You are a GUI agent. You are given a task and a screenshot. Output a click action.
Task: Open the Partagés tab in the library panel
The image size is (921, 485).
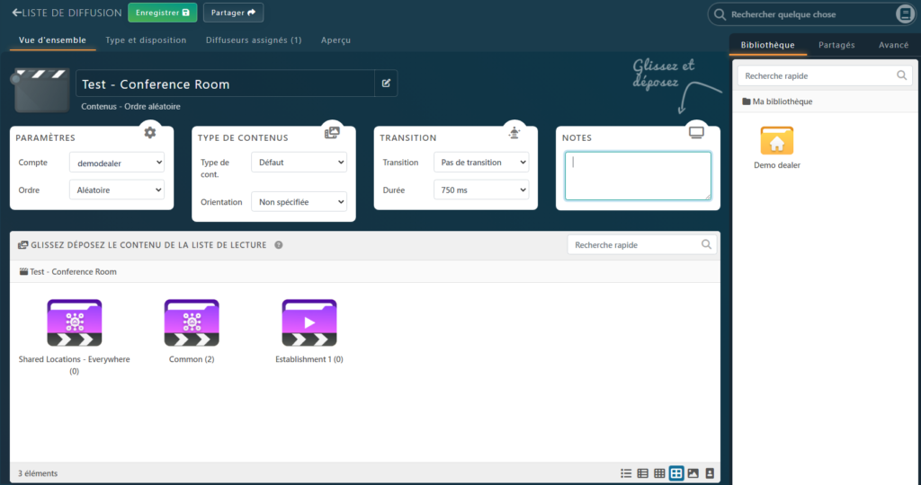(836, 45)
